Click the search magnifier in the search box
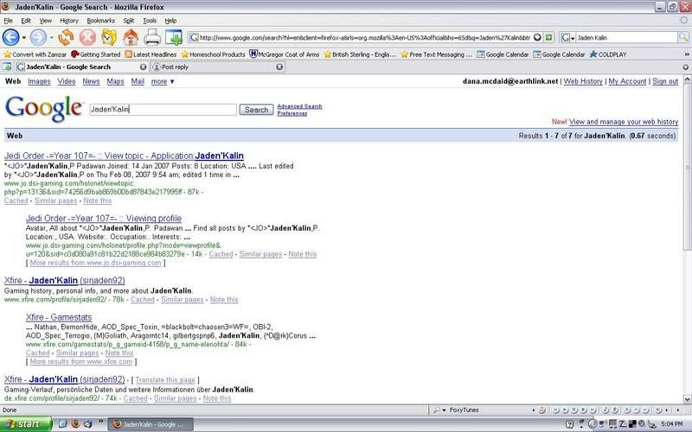692x432 pixels. point(682,37)
